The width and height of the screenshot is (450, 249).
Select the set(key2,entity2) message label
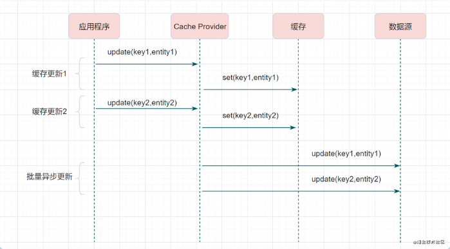pos(250,116)
